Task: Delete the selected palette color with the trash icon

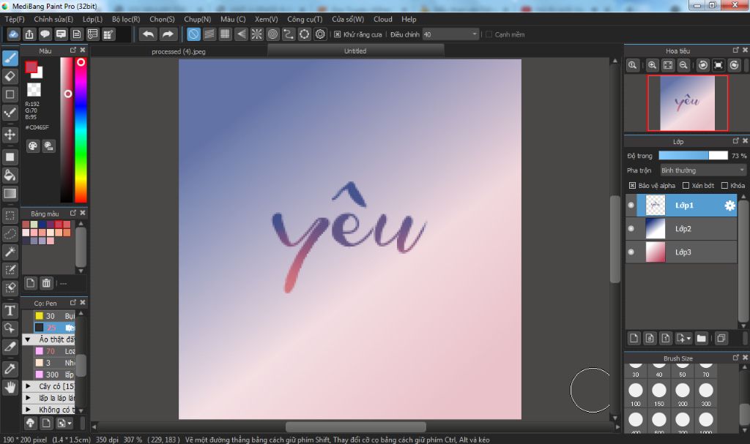Action: click(46, 283)
